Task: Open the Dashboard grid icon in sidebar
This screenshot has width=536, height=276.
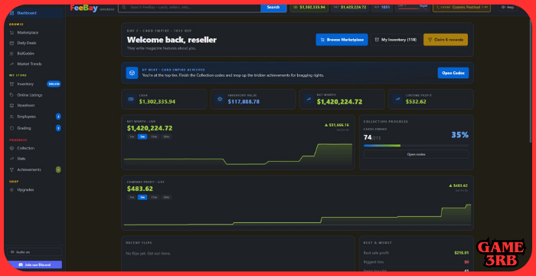Action: (11, 13)
